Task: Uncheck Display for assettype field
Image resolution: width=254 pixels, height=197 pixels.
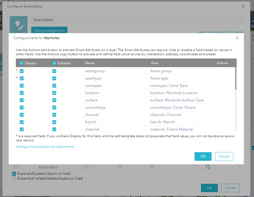Action: (x=22, y=78)
